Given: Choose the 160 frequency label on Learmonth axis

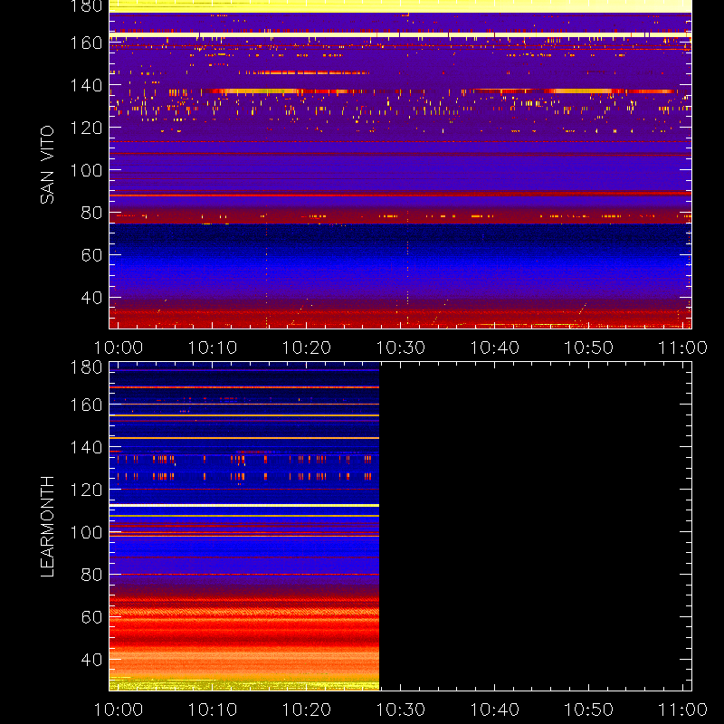Looking at the screenshot, I should (86, 405).
